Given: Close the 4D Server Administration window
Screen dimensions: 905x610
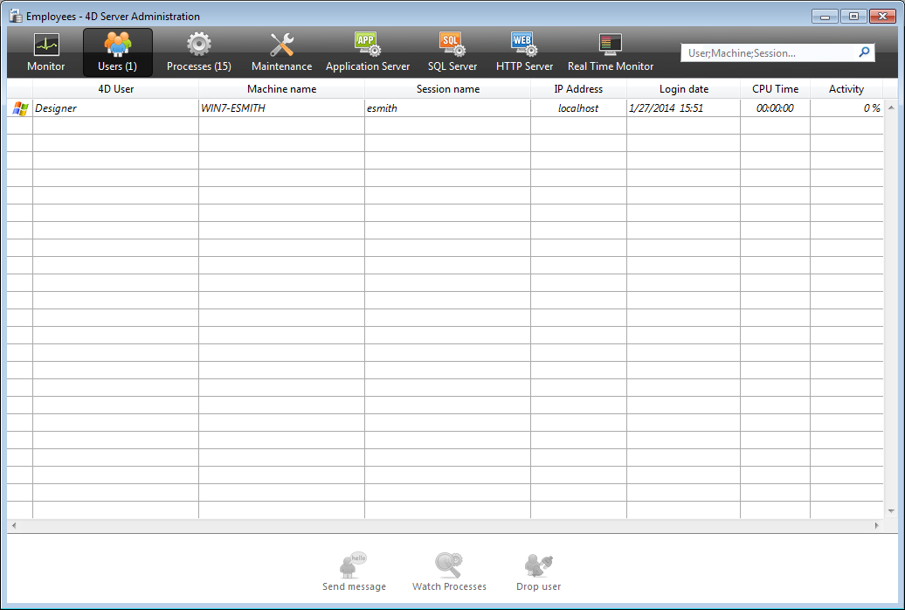Looking at the screenshot, I should (882, 17).
